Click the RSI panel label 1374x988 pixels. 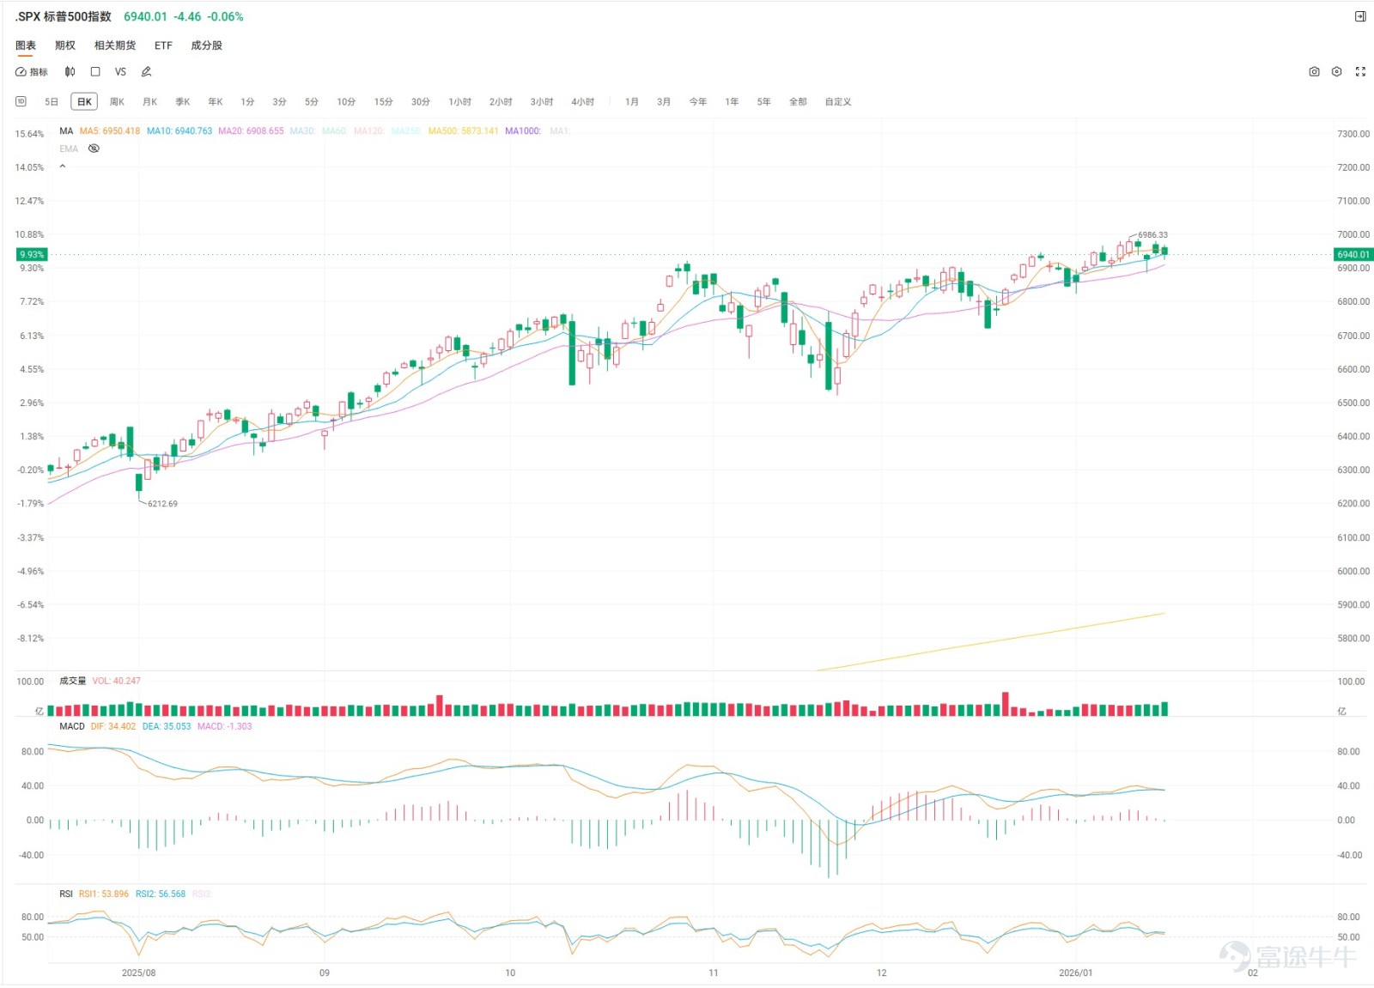coord(66,894)
